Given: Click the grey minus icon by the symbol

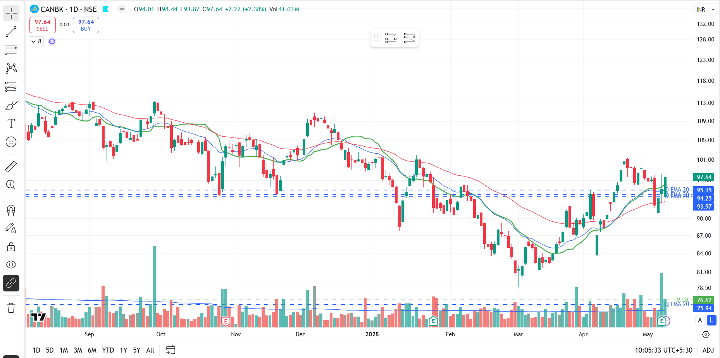Looking at the screenshot, I should [122, 9].
